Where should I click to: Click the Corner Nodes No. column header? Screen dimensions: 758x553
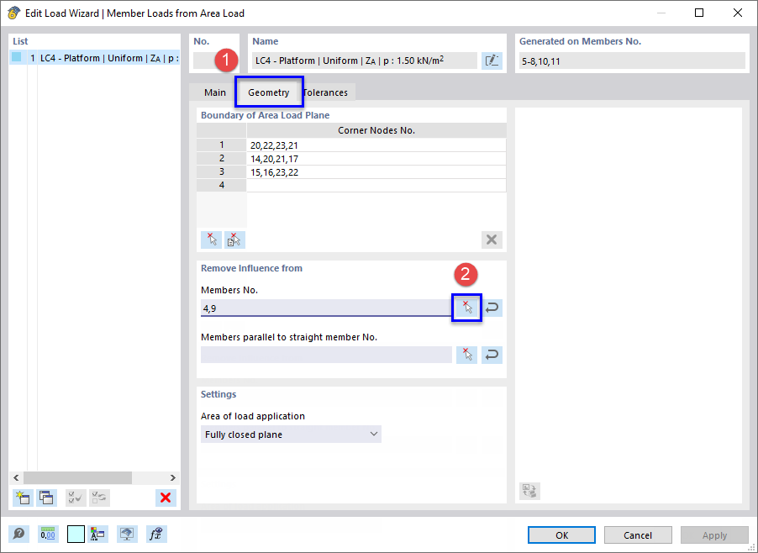coord(376,130)
